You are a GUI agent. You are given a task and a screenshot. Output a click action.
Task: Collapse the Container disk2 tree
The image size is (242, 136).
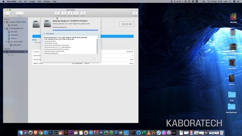(x=6, y=42)
